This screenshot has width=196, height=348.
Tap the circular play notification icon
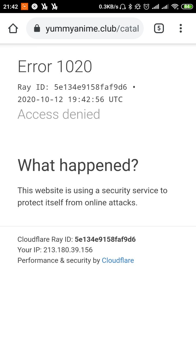point(35,7)
